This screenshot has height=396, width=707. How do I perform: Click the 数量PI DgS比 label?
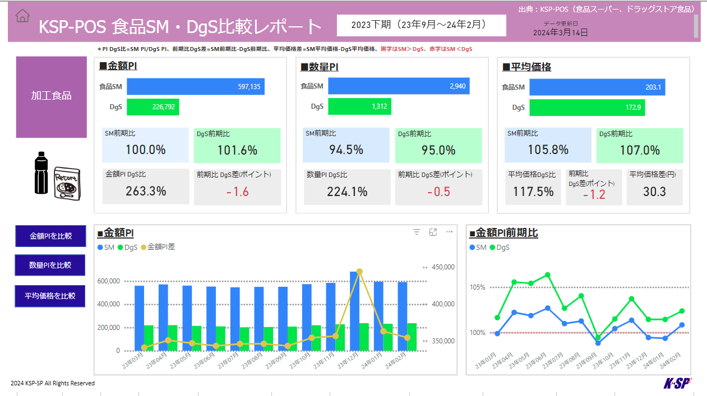click(327, 175)
